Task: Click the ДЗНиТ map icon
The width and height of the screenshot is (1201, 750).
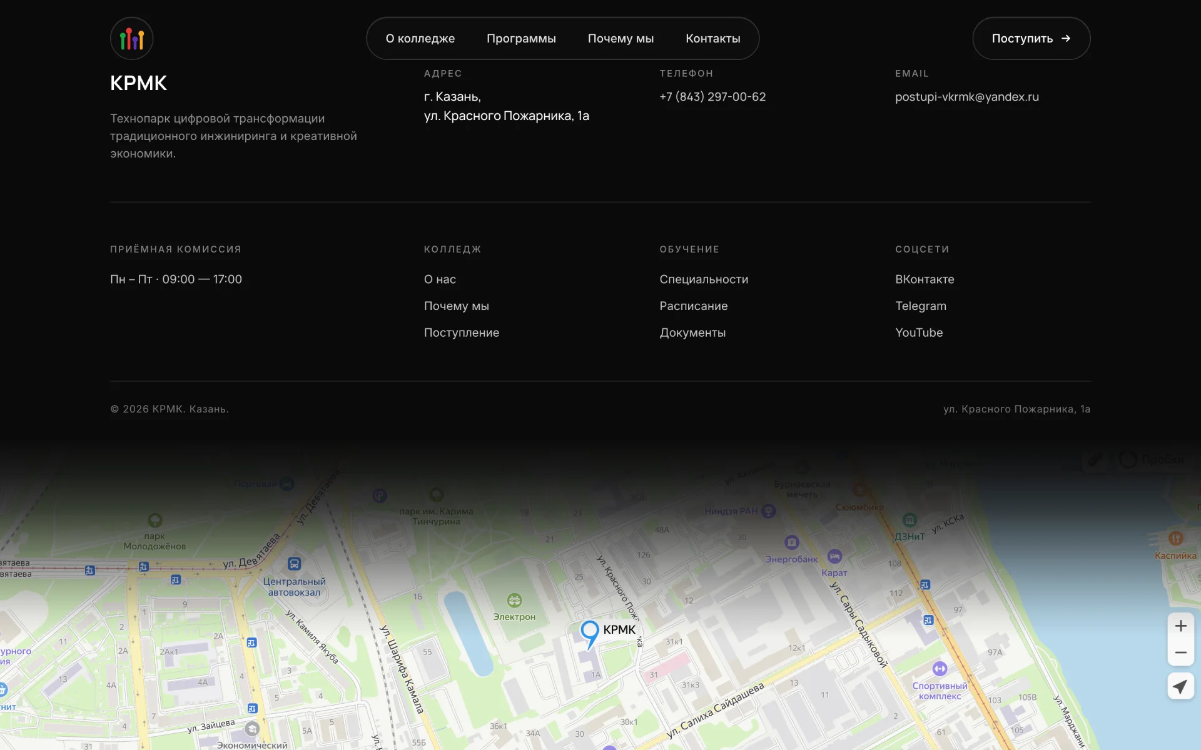Action: [x=910, y=520]
